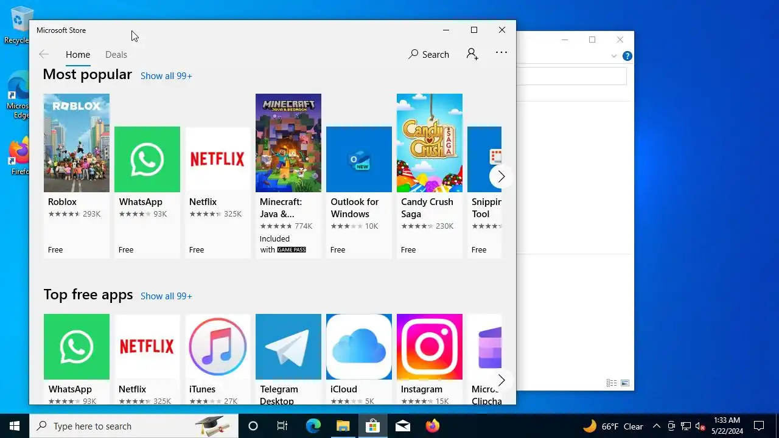
Task: Switch to the Deals tab
Action: (116, 55)
